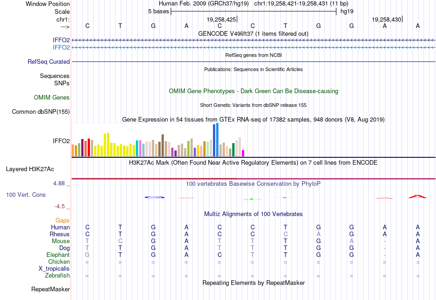Select the X_tropicalis alignment row label

click(x=54, y=269)
